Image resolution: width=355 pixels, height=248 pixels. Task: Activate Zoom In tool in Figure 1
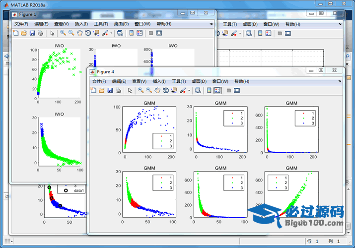[x=63, y=33]
